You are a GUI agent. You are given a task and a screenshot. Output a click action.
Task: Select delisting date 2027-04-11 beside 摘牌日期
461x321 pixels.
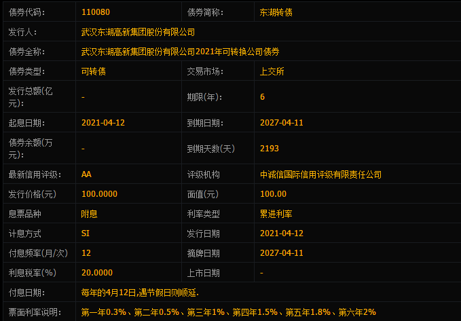click(281, 253)
